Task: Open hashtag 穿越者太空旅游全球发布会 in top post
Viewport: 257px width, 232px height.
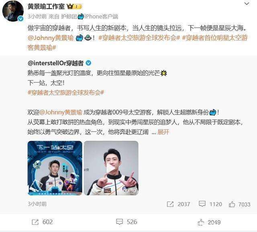Action: coord(139,38)
